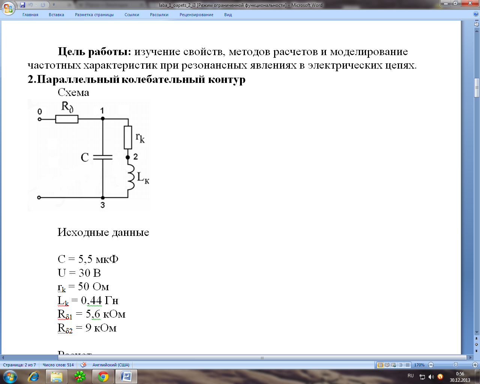Go to previous page browse button
This screenshot has height=384, width=480.
tap(477, 339)
